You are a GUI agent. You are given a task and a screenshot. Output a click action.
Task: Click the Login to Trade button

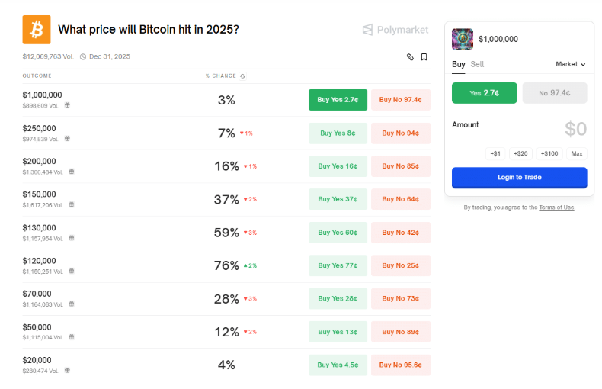[x=520, y=178]
